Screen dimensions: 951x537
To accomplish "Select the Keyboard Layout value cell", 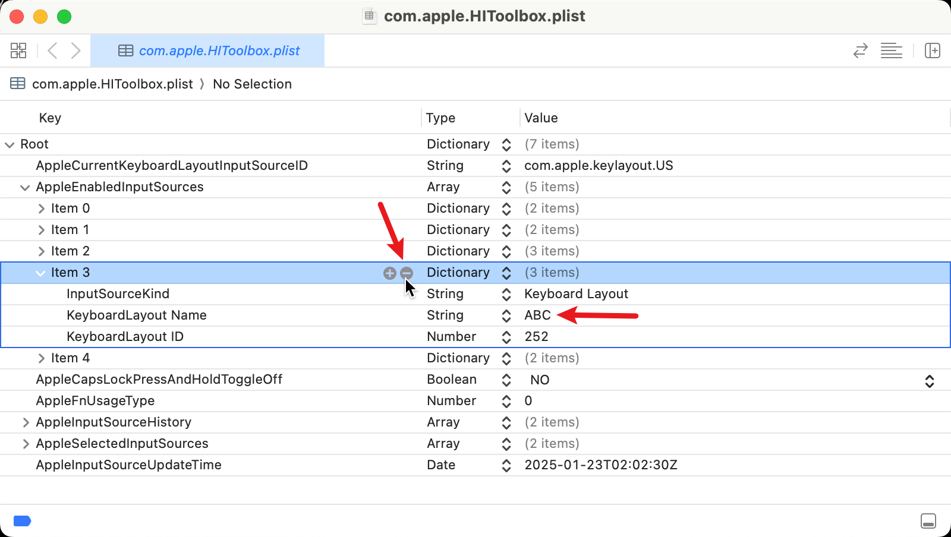I will click(576, 294).
